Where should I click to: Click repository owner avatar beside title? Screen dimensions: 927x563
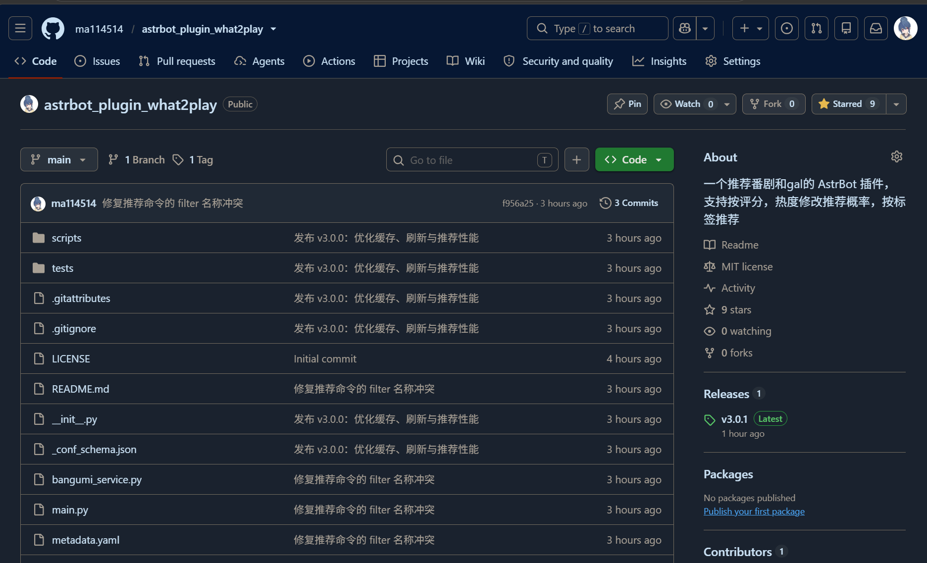click(x=29, y=104)
